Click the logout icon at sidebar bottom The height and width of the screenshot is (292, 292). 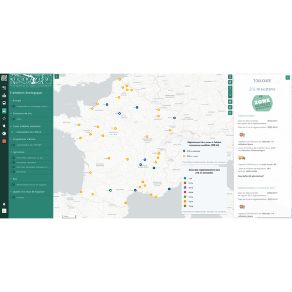pos(4,211)
